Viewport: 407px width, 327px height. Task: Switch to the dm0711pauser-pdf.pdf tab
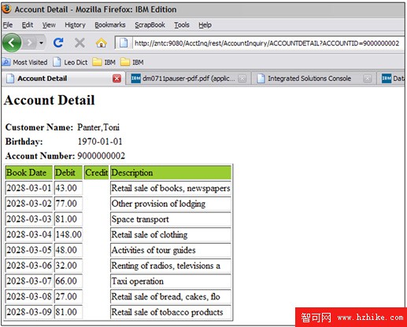point(188,79)
